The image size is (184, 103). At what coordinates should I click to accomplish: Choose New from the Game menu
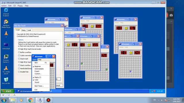pos(41,63)
